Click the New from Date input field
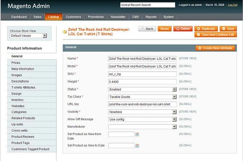The image size is (243, 161). [121, 134]
